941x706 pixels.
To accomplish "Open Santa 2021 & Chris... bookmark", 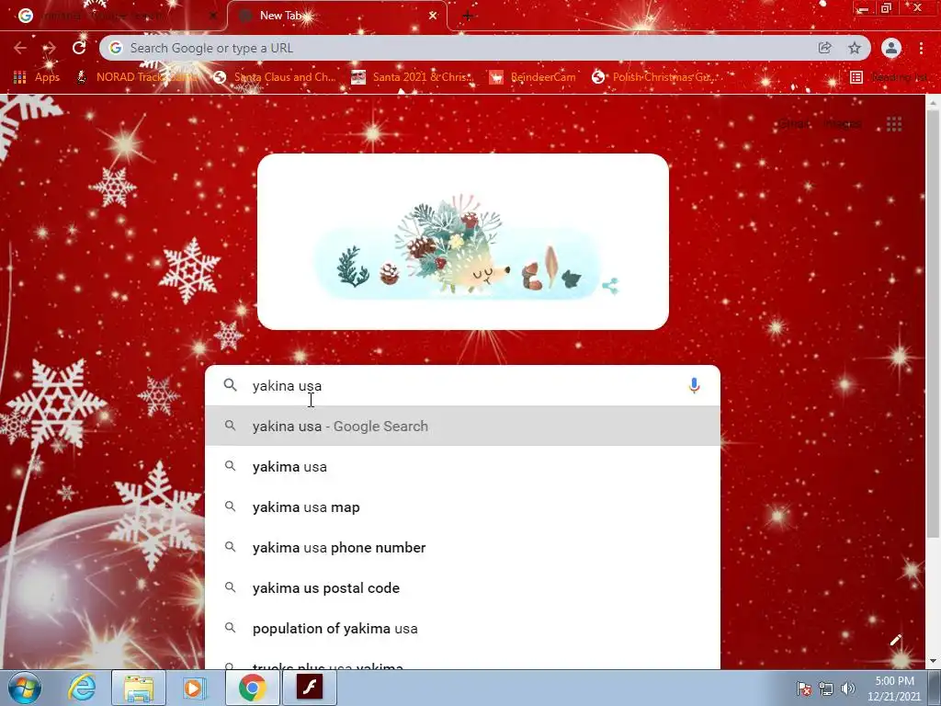I will tap(413, 77).
